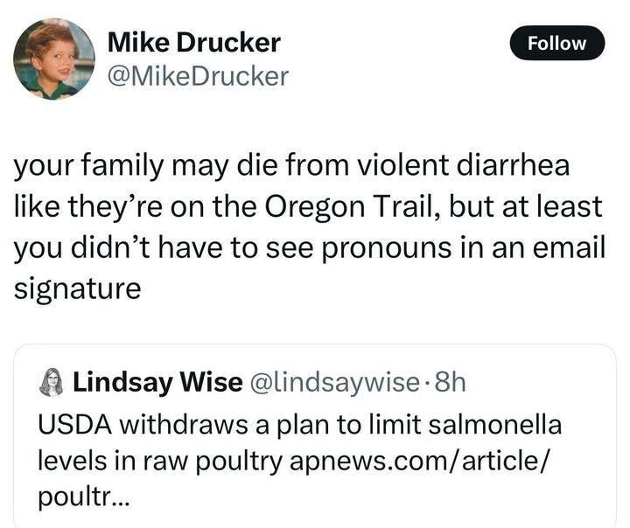Follow Mike Drucker's account
The width and height of the screenshot is (630, 528).
point(556,43)
